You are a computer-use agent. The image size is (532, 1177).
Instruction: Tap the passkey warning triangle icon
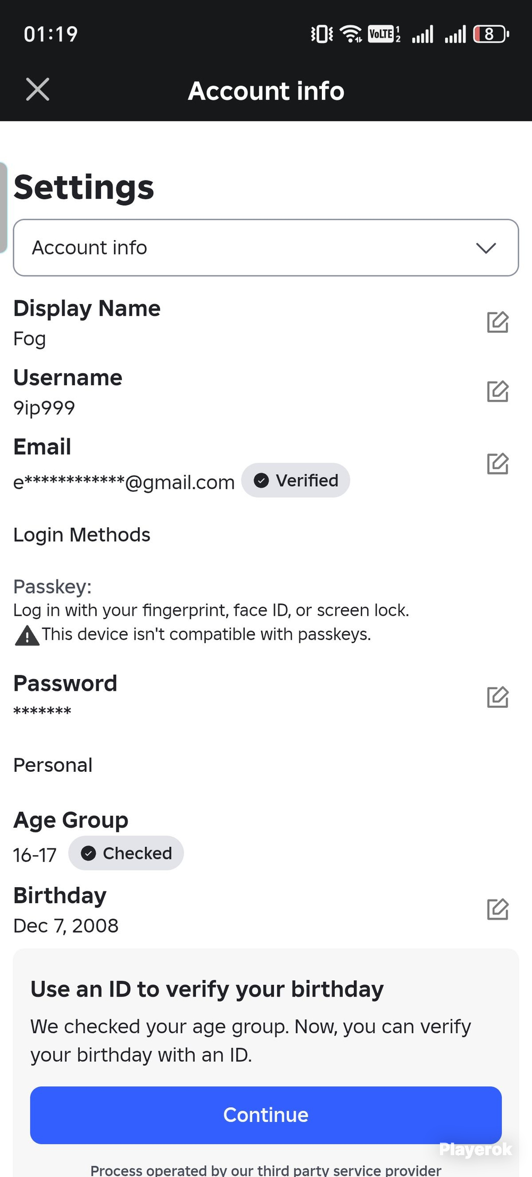[x=27, y=635]
